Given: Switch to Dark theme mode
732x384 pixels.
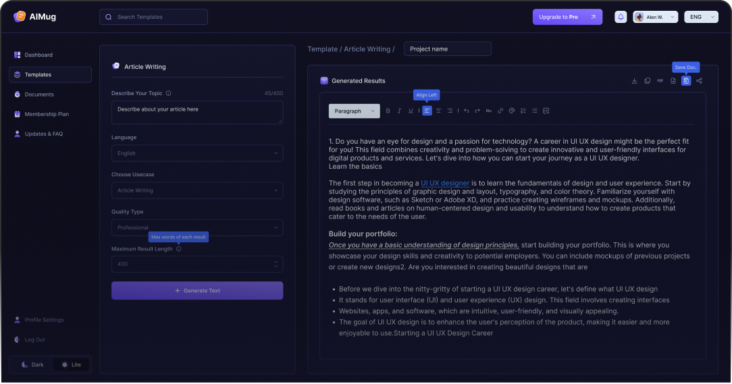Looking at the screenshot, I should pos(32,364).
